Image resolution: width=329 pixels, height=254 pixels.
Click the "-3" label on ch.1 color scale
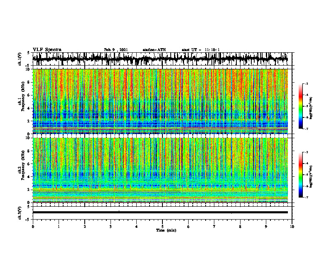point(307,83)
